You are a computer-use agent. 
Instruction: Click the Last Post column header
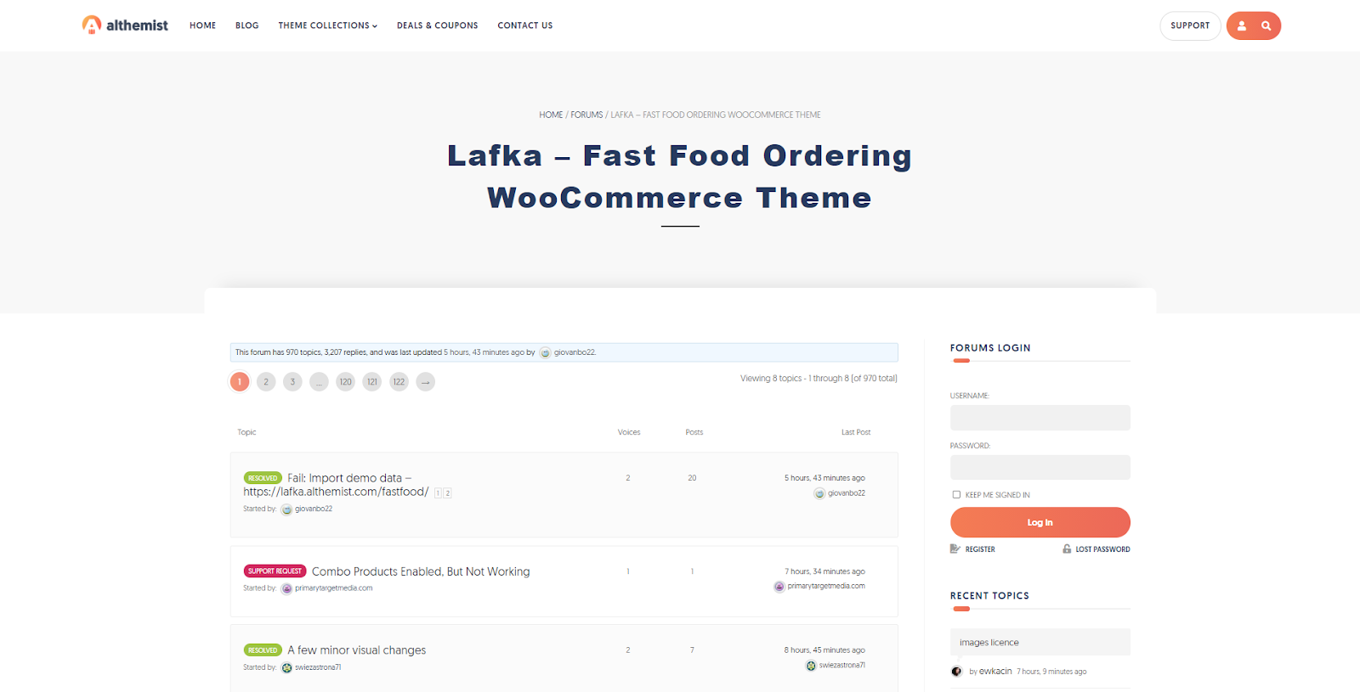pyautogui.click(x=856, y=433)
